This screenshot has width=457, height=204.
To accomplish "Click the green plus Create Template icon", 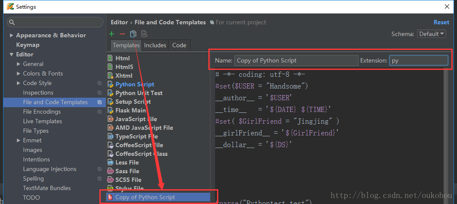I will pyautogui.click(x=112, y=34).
